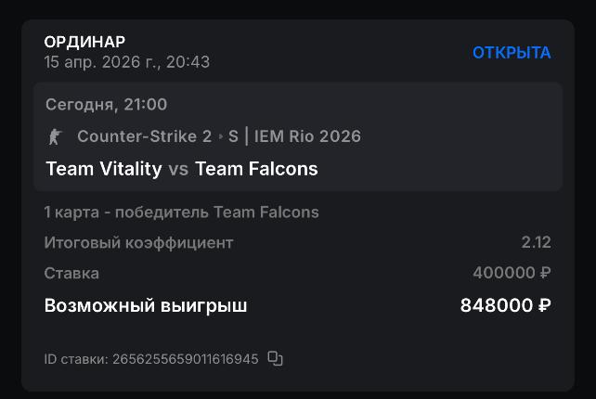This screenshot has height=399, width=596.
Task: Click the possible winnings 848000 ₽
Action: click(505, 305)
